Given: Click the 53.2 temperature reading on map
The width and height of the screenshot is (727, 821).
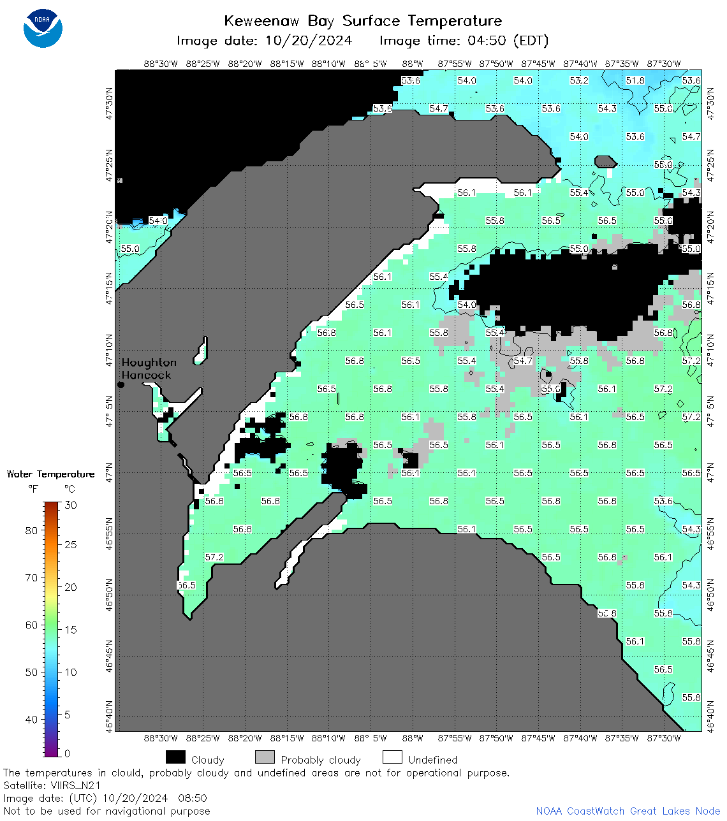Looking at the screenshot, I should [579, 80].
